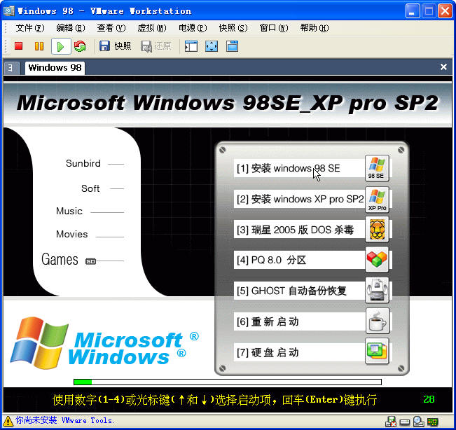The image size is (456, 430).
Task: Click the quick switch window icon
Action: [x=232, y=46]
